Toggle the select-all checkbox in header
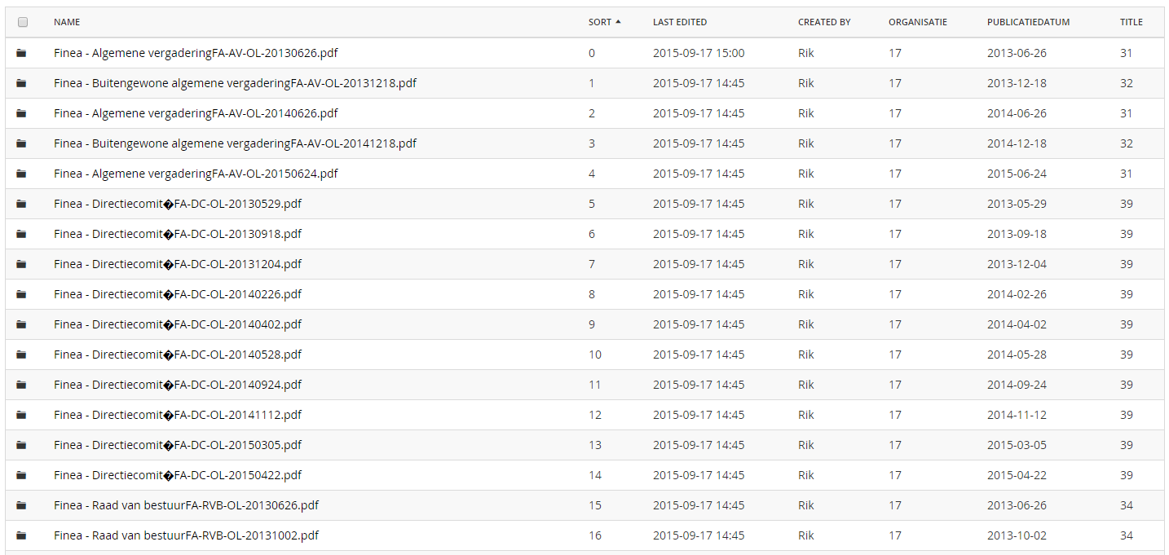 (23, 22)
